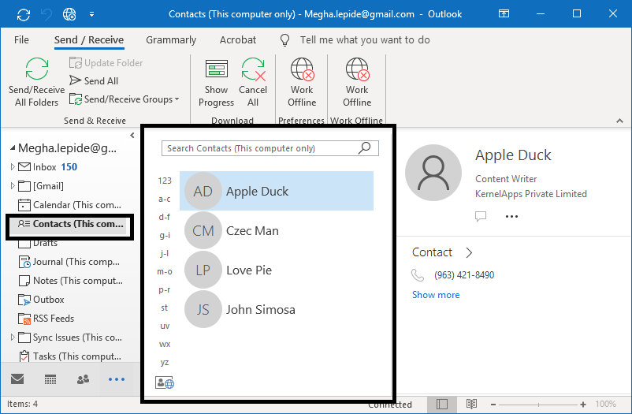Jump to yz in contact index
This screenshot has width=632, height=414.
165,363
